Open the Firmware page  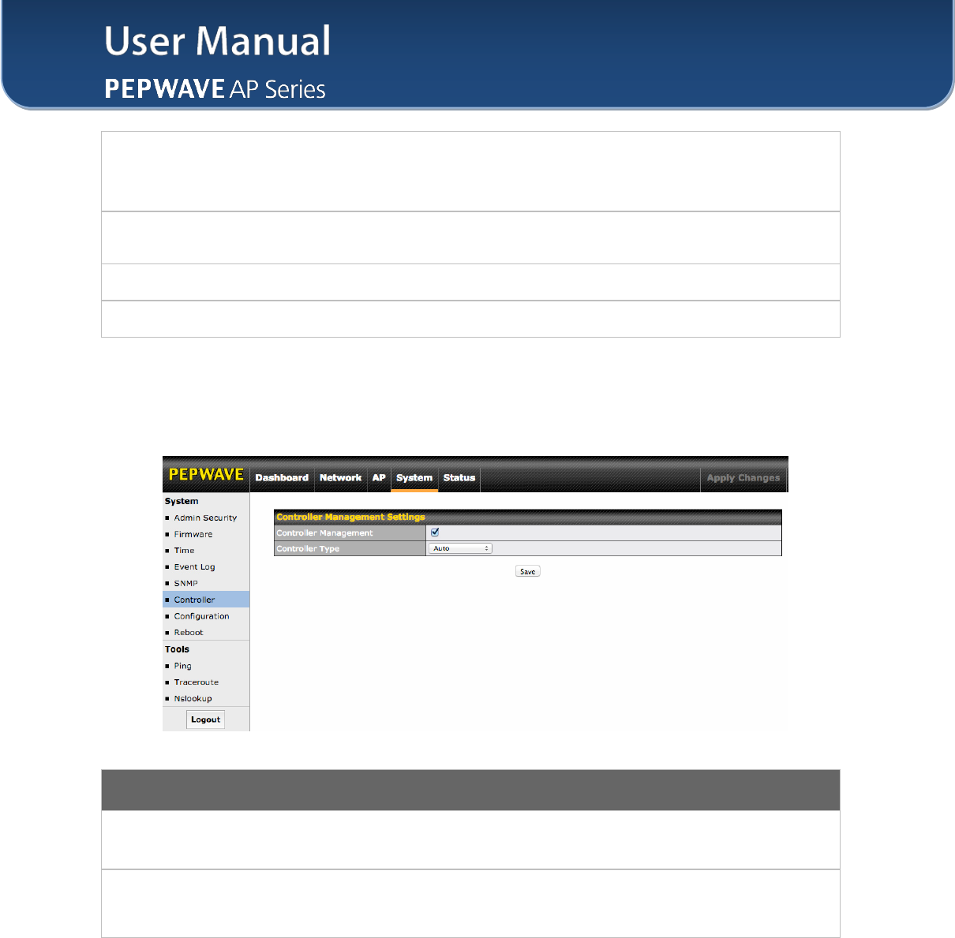(193, 534)
